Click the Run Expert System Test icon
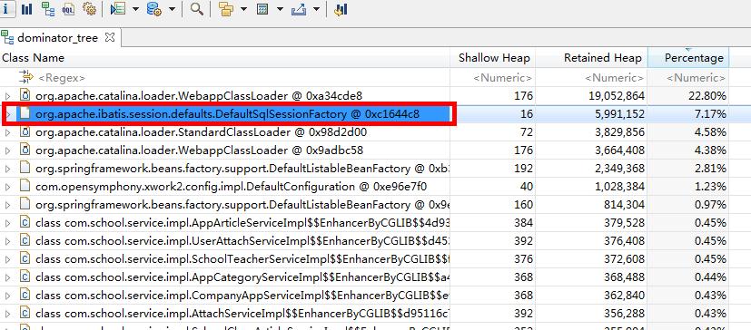This screenshot has width=751, height=330. tap(118, 8)
